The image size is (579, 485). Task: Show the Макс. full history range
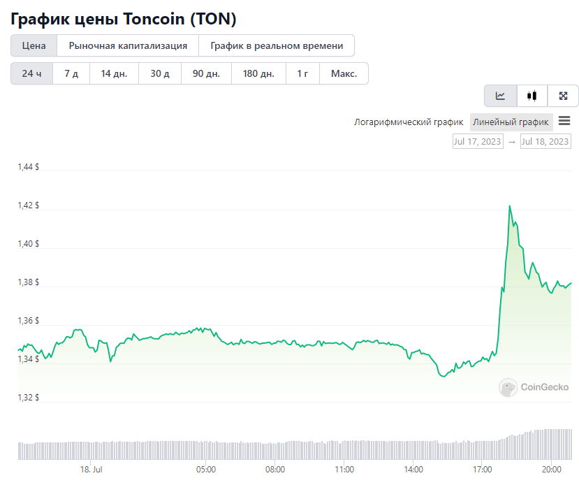pos(344,73)
